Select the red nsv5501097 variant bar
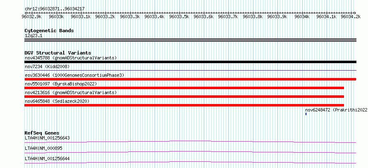 pos(184,88)
